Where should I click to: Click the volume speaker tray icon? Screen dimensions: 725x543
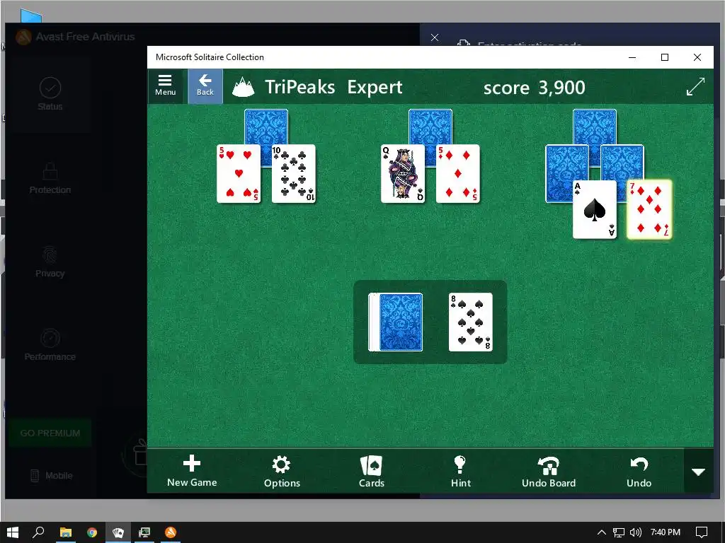point(636,532)
